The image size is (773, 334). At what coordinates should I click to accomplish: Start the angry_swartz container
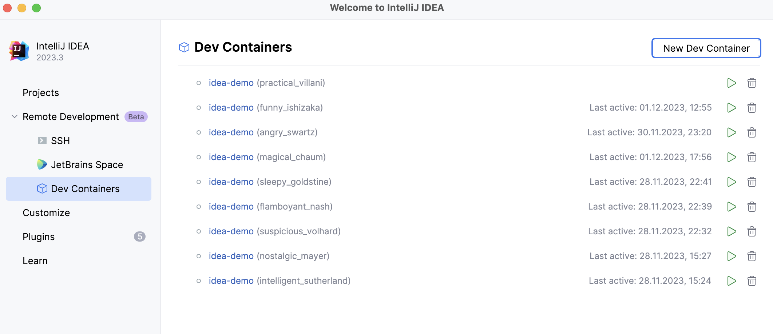[732, 132]
